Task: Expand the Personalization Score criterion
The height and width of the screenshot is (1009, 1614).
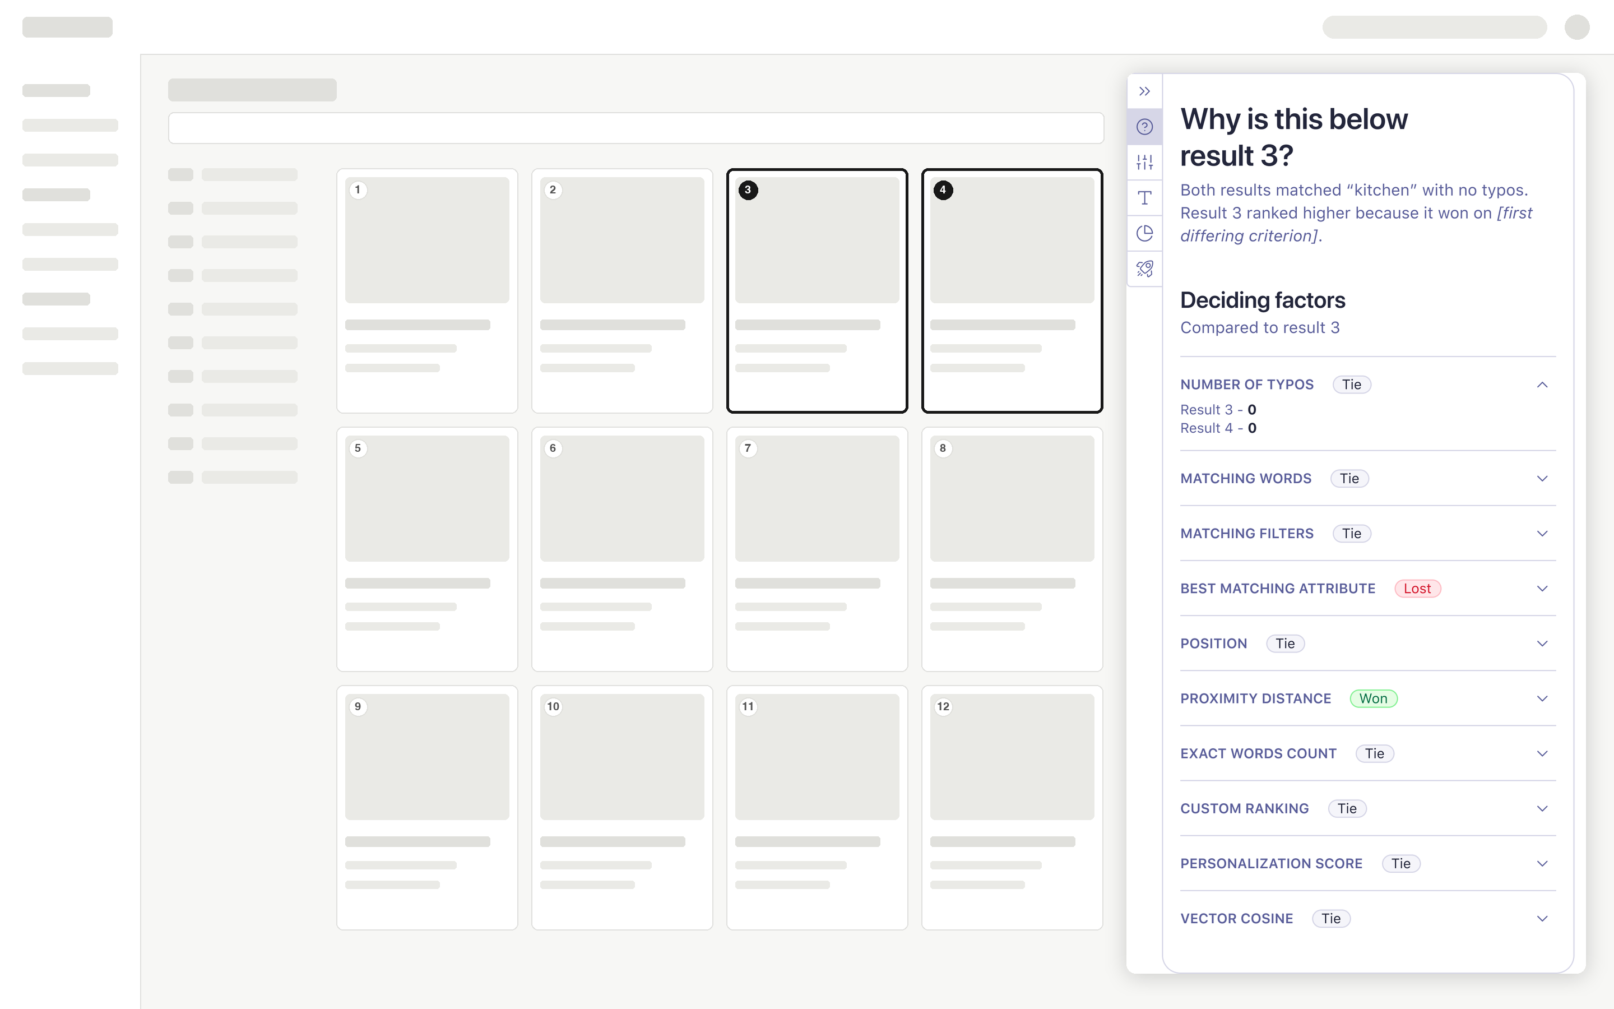Action: (x=1542, y=863)
